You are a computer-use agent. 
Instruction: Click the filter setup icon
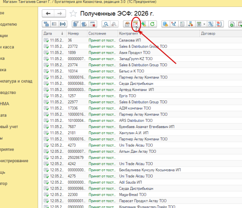click(76, 24)
